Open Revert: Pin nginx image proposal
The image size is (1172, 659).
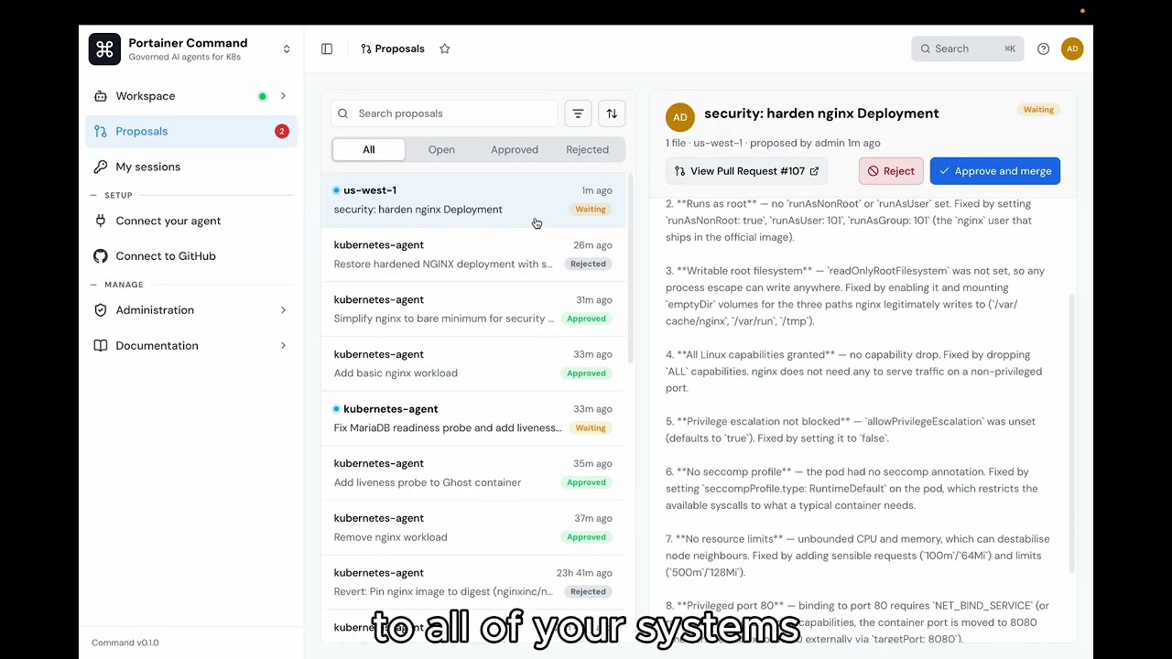[x=473, y=582]
